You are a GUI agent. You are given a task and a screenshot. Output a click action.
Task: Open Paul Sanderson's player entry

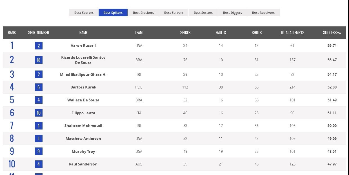coord(83,164)
